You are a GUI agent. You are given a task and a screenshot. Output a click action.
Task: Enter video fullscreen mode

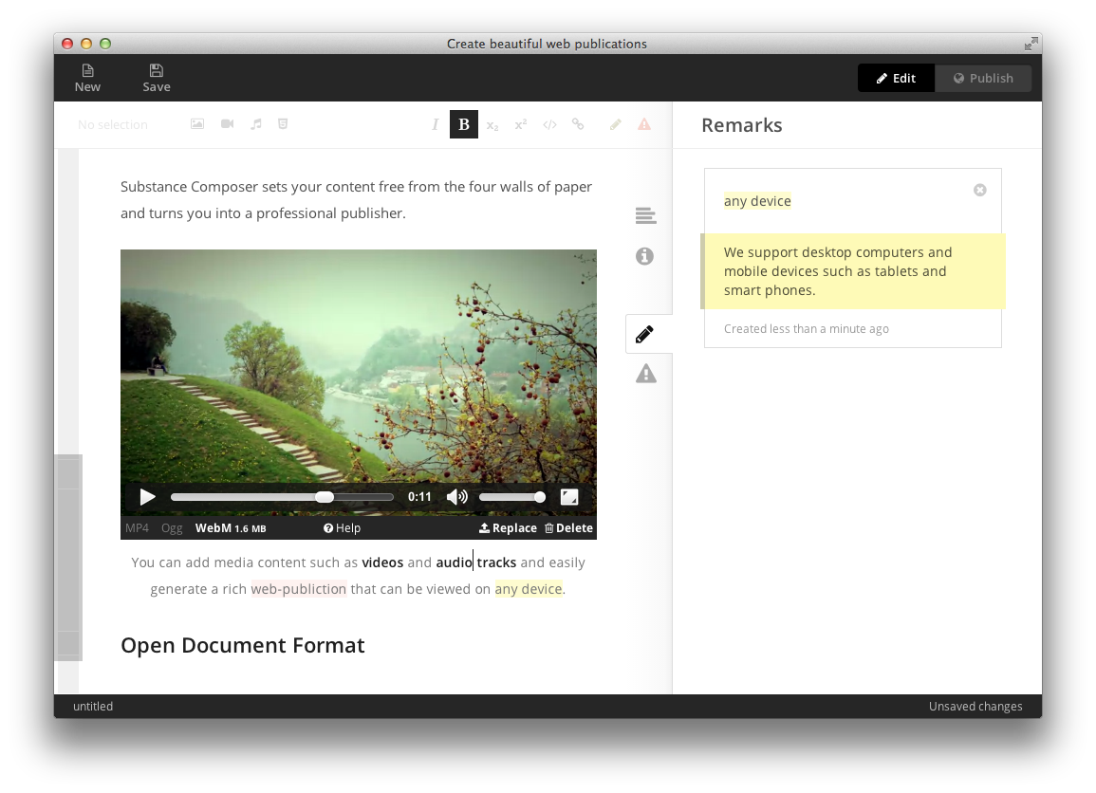point(569,497)
